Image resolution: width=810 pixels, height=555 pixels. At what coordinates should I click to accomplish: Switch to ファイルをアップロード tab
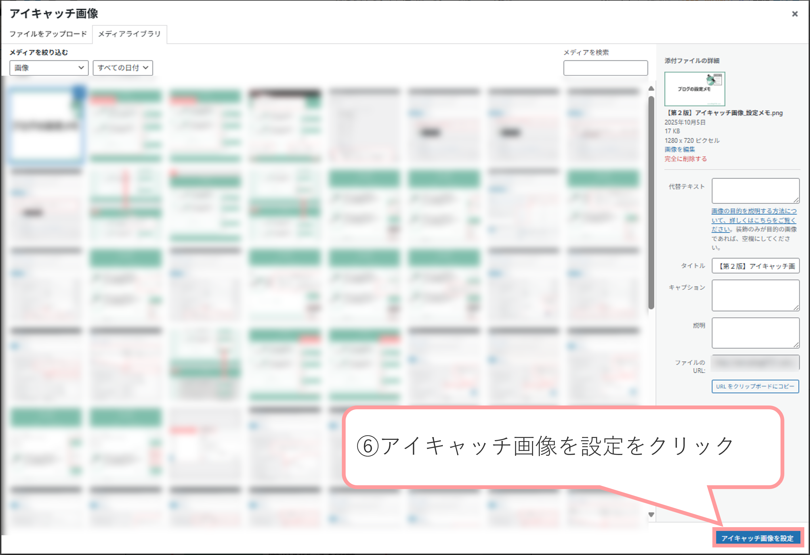[48, 34]
